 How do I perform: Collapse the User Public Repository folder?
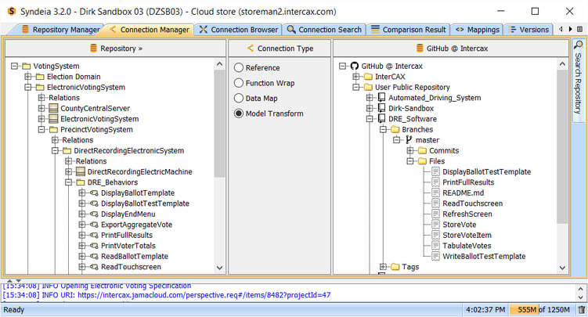click(x=356, y=87)
